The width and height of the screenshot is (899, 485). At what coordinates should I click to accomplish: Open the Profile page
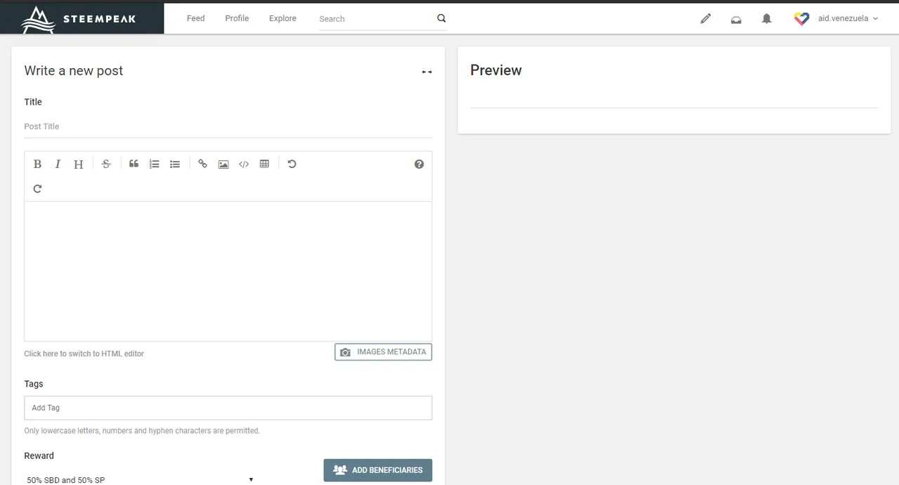click(x=237, y=18)
